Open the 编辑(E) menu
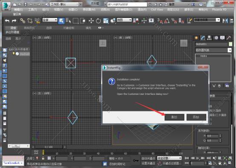Screen dimensions: 236x168 tap(18, 10)
